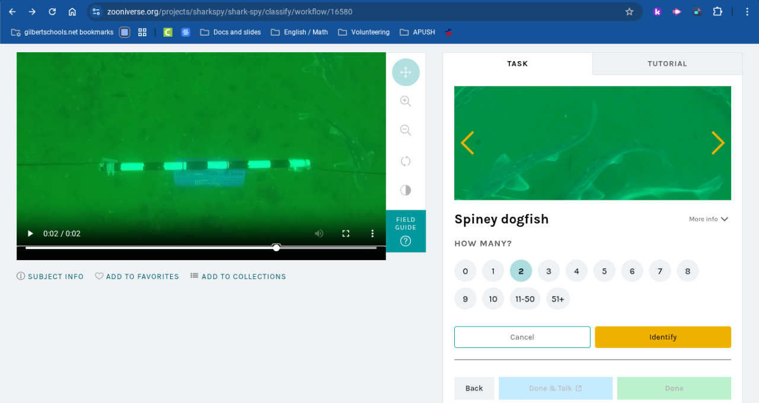This screenshot has height=403, width=759.
Task: Open the red star bookmark
Action: 449,32
